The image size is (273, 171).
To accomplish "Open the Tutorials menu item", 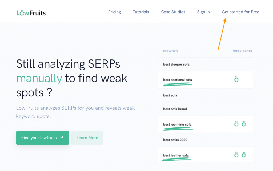I will (141, 12).
